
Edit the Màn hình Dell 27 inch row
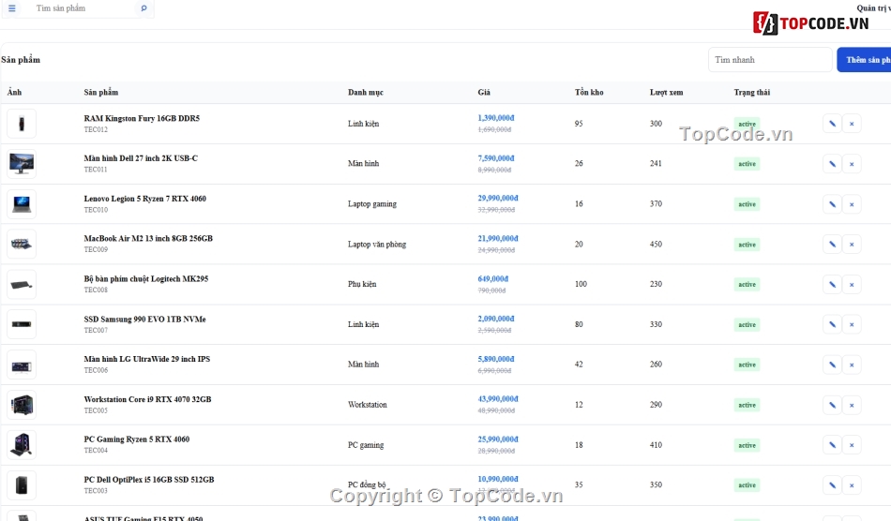[832, 164]
